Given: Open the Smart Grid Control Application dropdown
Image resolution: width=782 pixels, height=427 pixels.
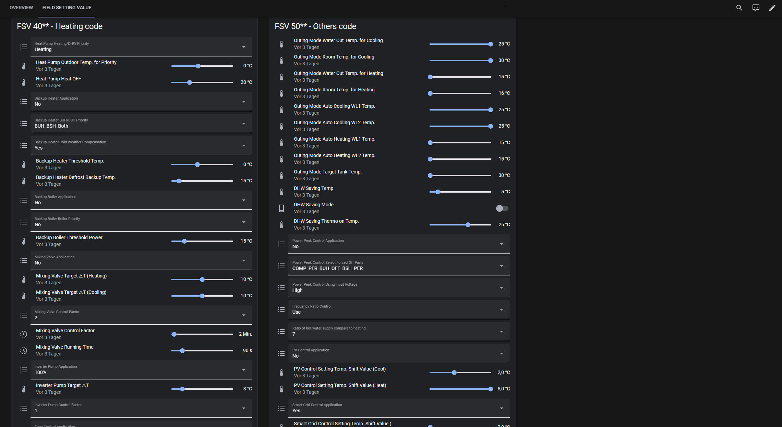Looking at the screenshot, I should (x=399, y=408).
